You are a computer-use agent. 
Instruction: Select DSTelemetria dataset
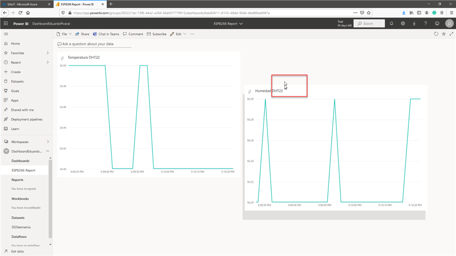[x=21, y=227]
